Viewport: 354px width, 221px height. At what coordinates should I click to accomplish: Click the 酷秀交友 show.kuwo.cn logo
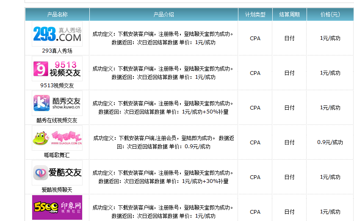(x=57, y=104)
